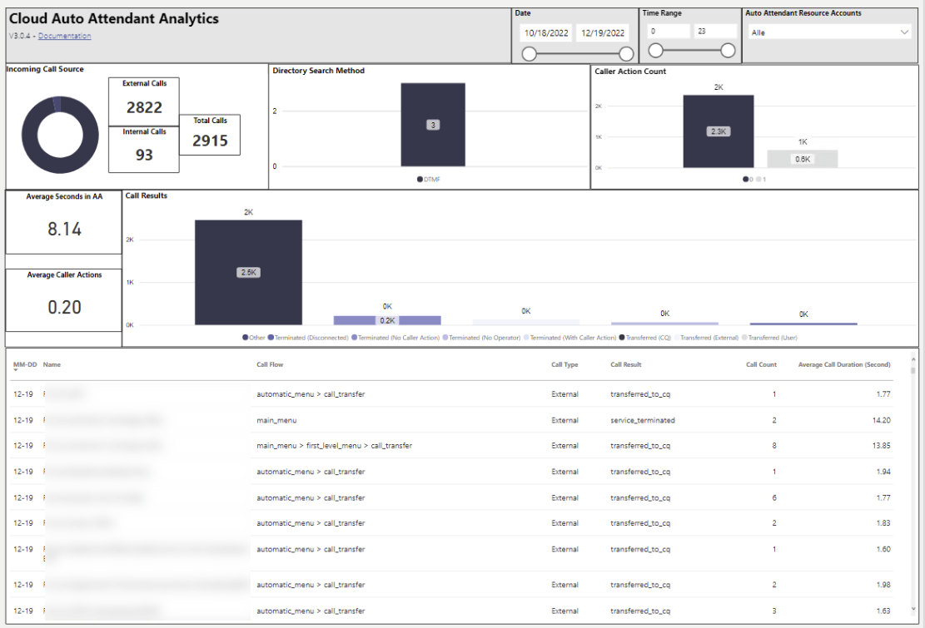The height and width of the screenshot is (628, 925).
Task: Select the 'Call Count' column header
Action: pos(760,363)
